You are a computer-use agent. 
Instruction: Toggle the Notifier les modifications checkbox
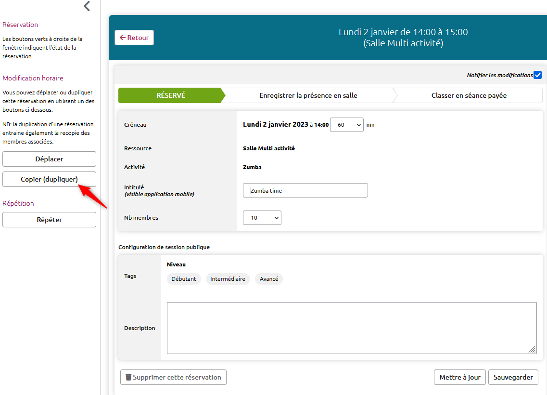[537, 75]
